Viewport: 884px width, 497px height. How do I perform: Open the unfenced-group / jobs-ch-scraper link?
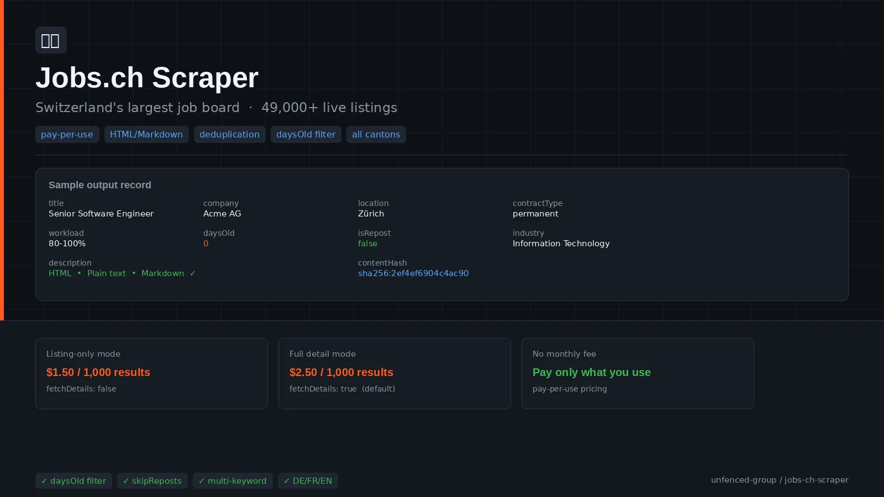(780, 479)
